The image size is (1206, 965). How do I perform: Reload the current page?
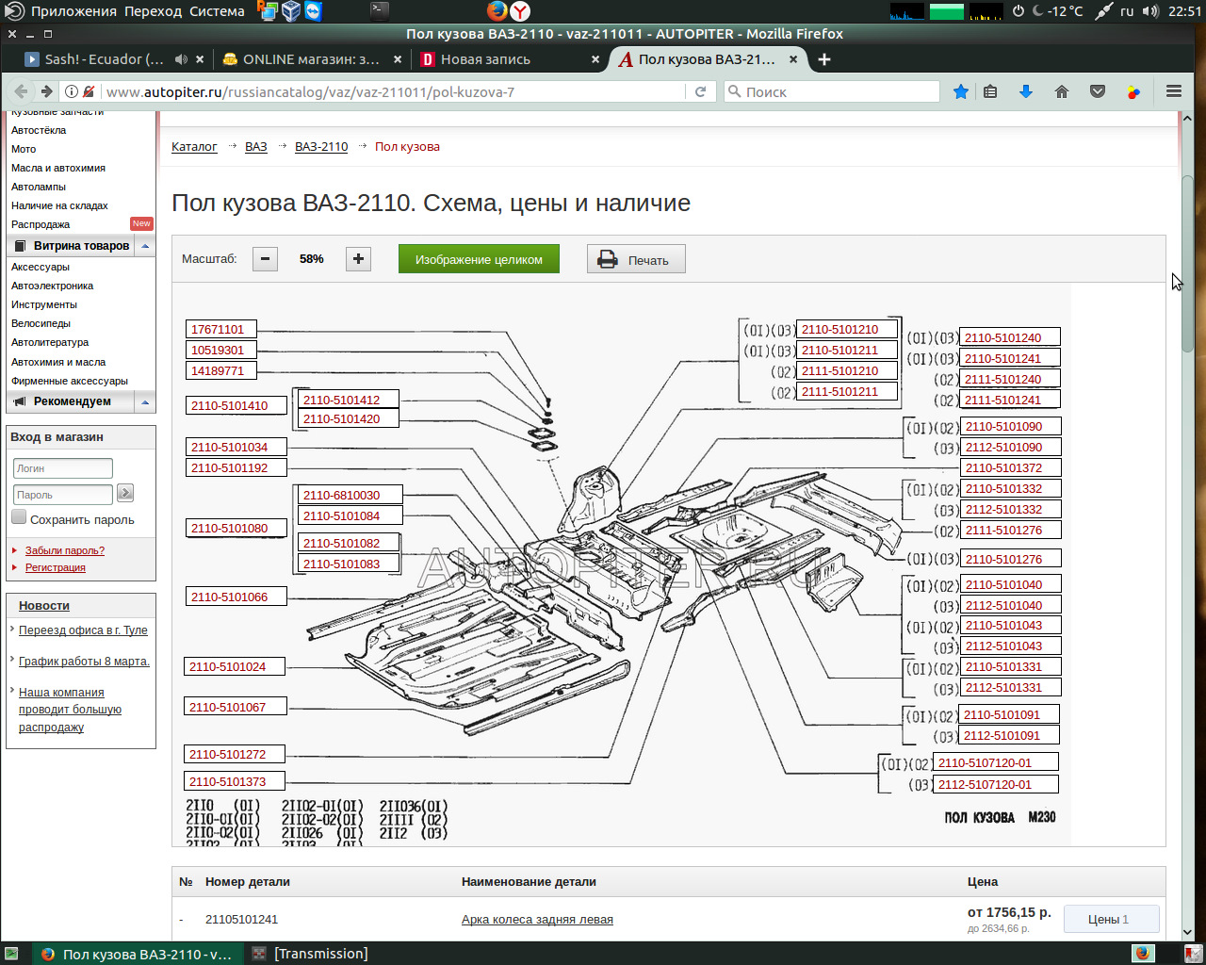tap(700, 91)
